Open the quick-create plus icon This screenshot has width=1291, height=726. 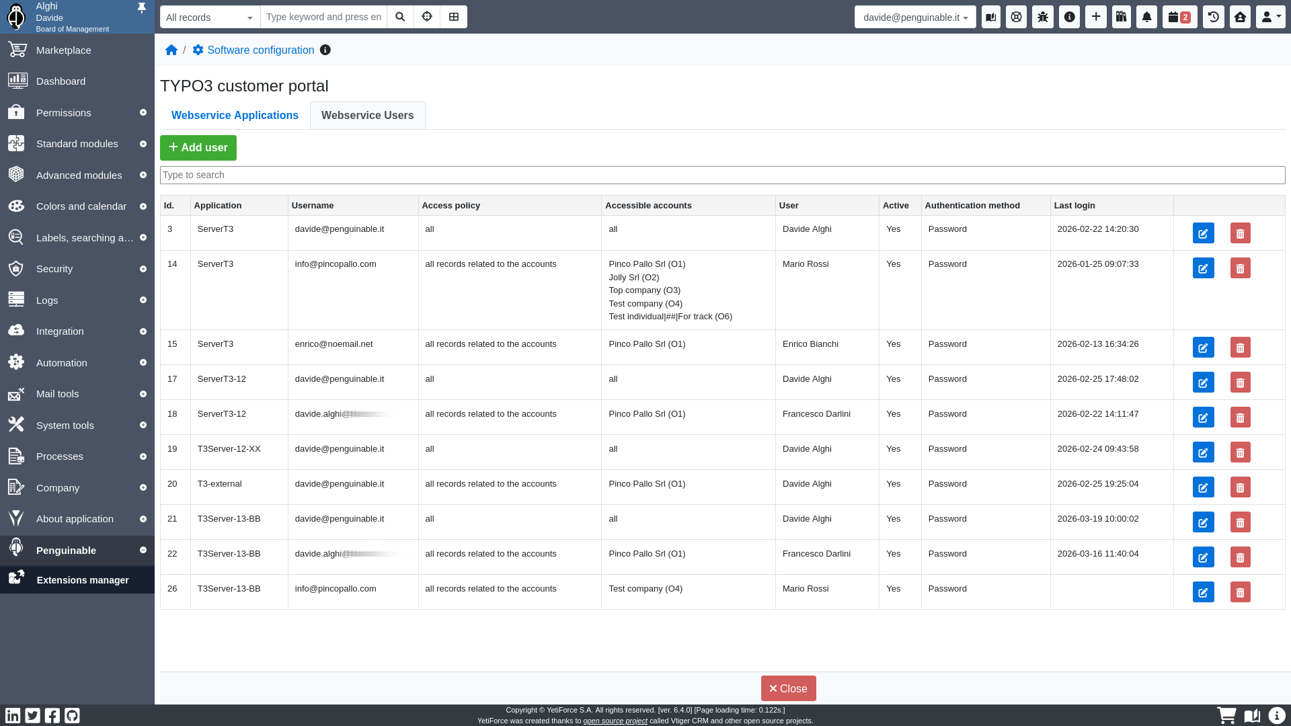click(1096, 17)
